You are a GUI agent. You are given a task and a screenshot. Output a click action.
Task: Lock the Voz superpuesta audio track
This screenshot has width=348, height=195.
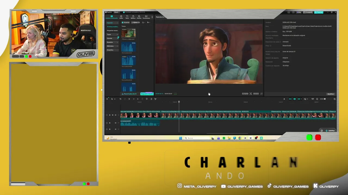click(110, 123)
